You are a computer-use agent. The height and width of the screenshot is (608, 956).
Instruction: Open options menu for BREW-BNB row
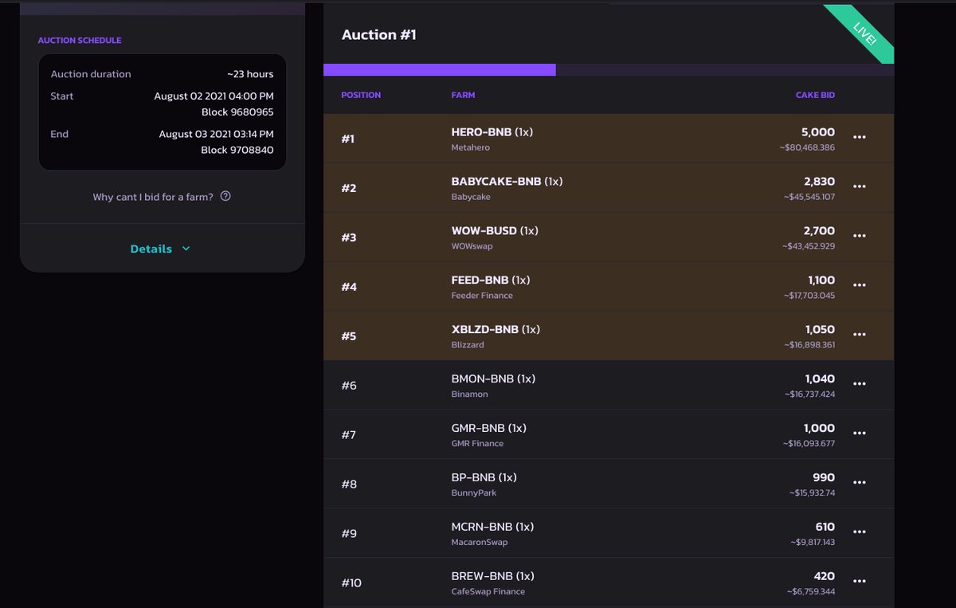(x=859, y=582)
